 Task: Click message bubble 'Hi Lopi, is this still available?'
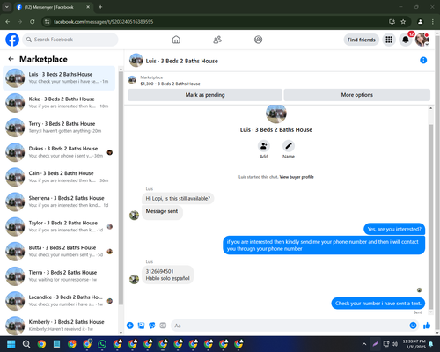(x=178, y=199)
